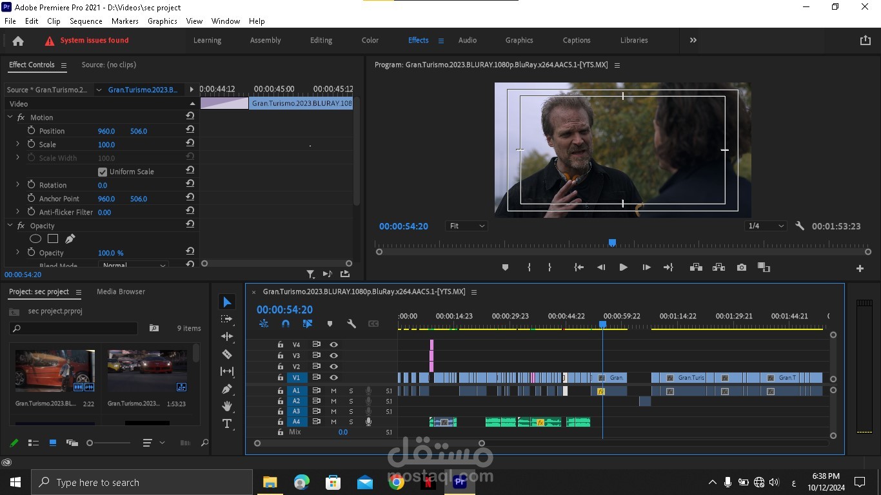Open Windows taskbar search box
The width and height of the screenshot is (881, 495).
point(142,482)
